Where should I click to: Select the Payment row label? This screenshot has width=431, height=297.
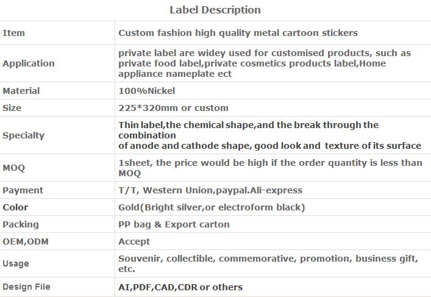pos(23,190)
